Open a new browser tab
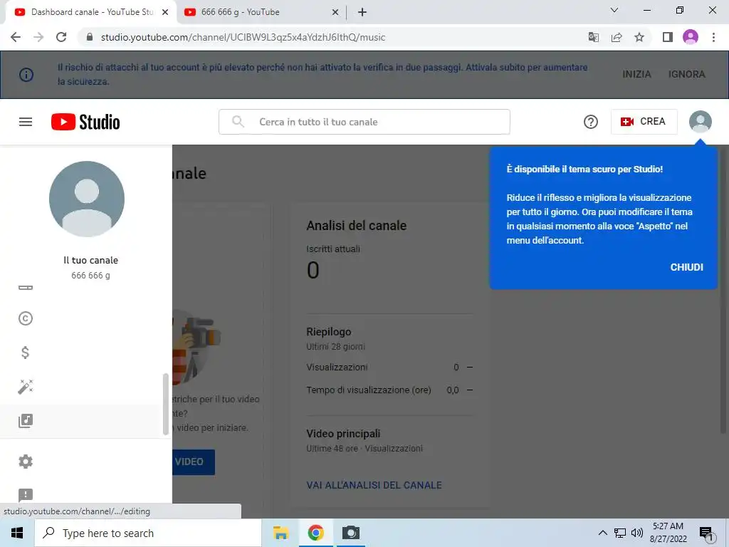Image resolution: width=729 pixels, height=547 pixels. 362,12
